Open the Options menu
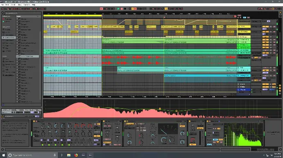283x158 pixels. [x=27, y=4]
